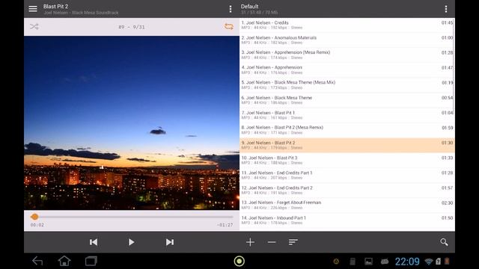479x269 pixels.
Task: Select track 3 Apprehension (Mesa Remix)
Action: (347, 55)
